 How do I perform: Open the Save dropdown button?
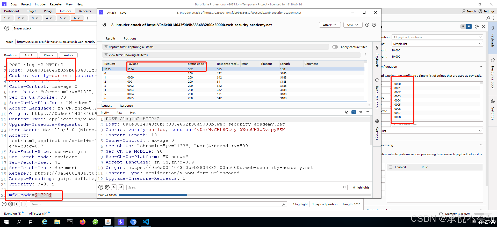[353, 25]
